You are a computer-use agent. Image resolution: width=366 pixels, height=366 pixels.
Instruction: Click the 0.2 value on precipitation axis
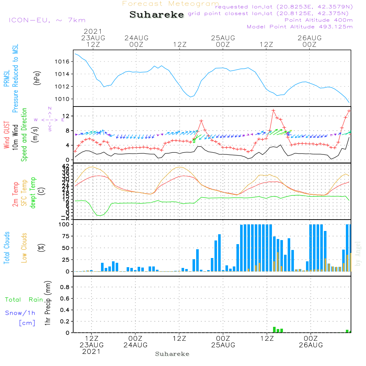pyautogui.click(x=65, y=321)
